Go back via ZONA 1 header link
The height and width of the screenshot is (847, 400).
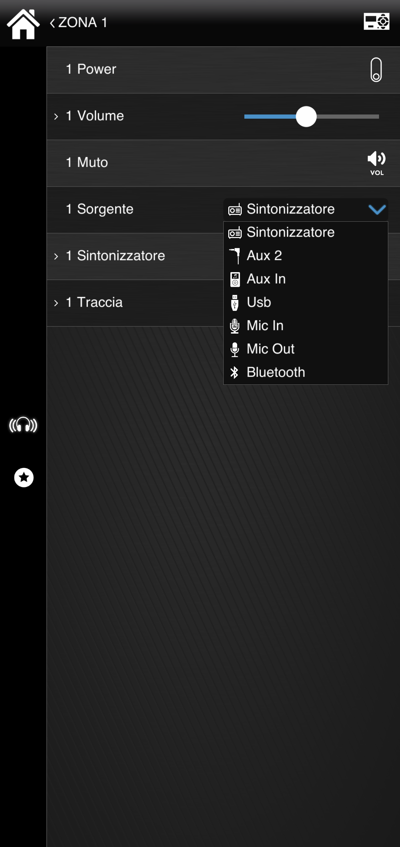78,22
